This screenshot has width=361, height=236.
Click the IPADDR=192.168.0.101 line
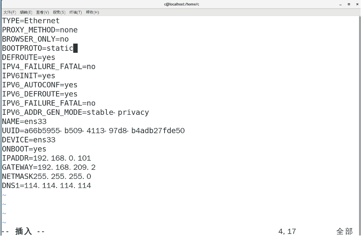coord(46,158)
